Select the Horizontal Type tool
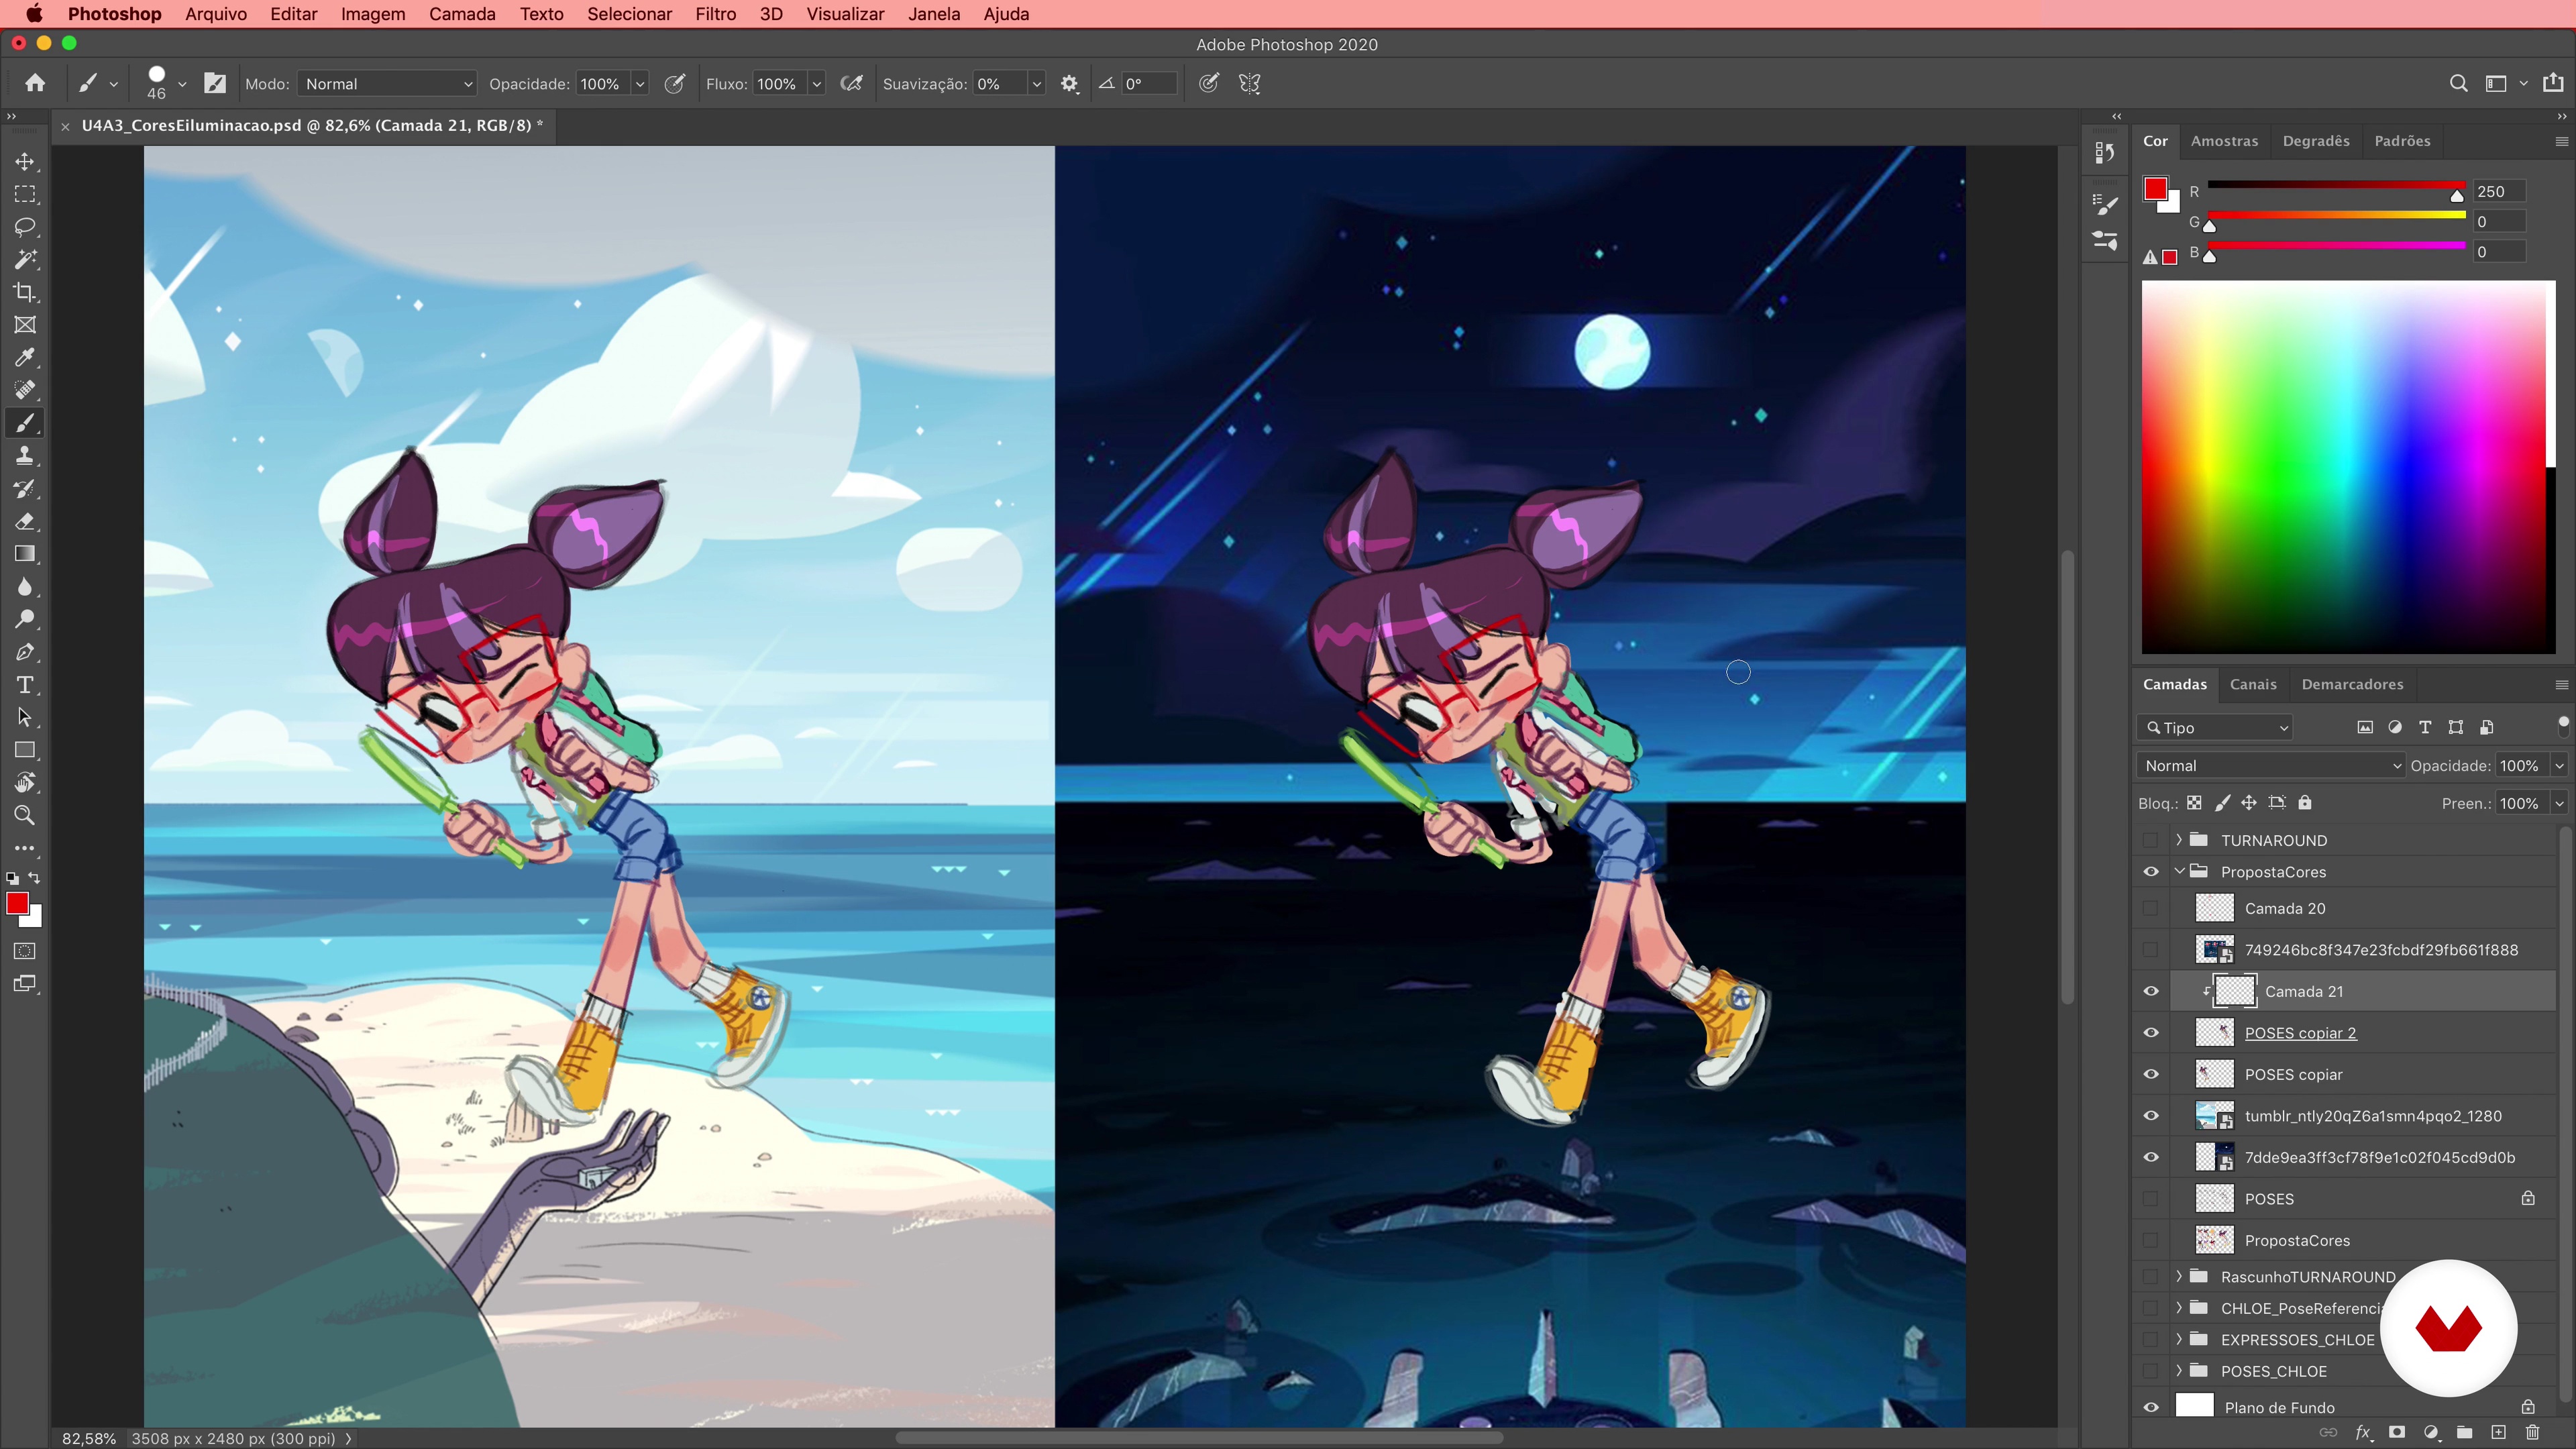The height and width of the screenshot is (1449, 2576). point(25,685)
